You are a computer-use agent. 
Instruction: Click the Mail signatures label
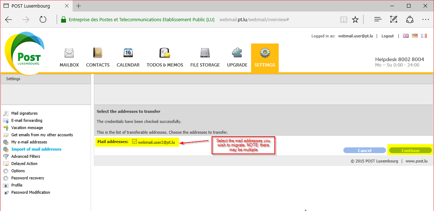[x=25, y=113]
